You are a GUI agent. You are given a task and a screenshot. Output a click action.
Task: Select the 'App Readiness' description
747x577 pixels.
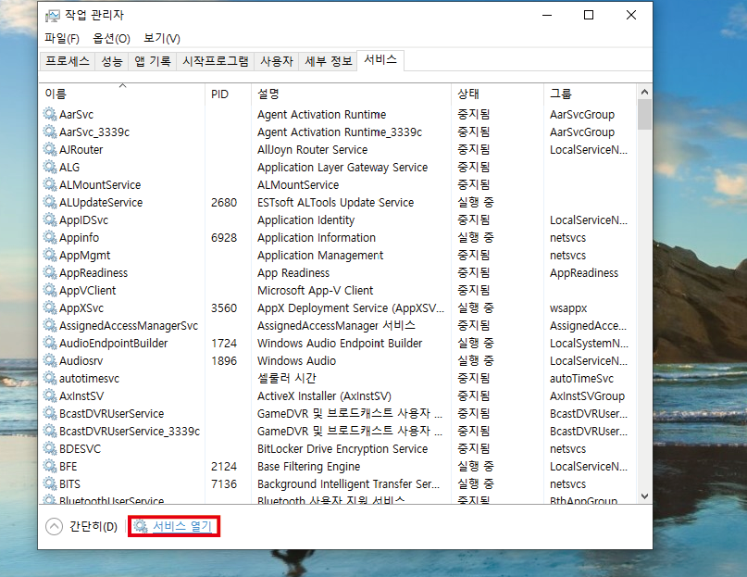(x=293, y=273)
